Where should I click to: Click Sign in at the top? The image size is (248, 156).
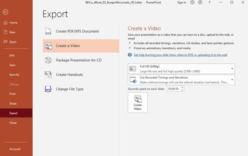182,2
